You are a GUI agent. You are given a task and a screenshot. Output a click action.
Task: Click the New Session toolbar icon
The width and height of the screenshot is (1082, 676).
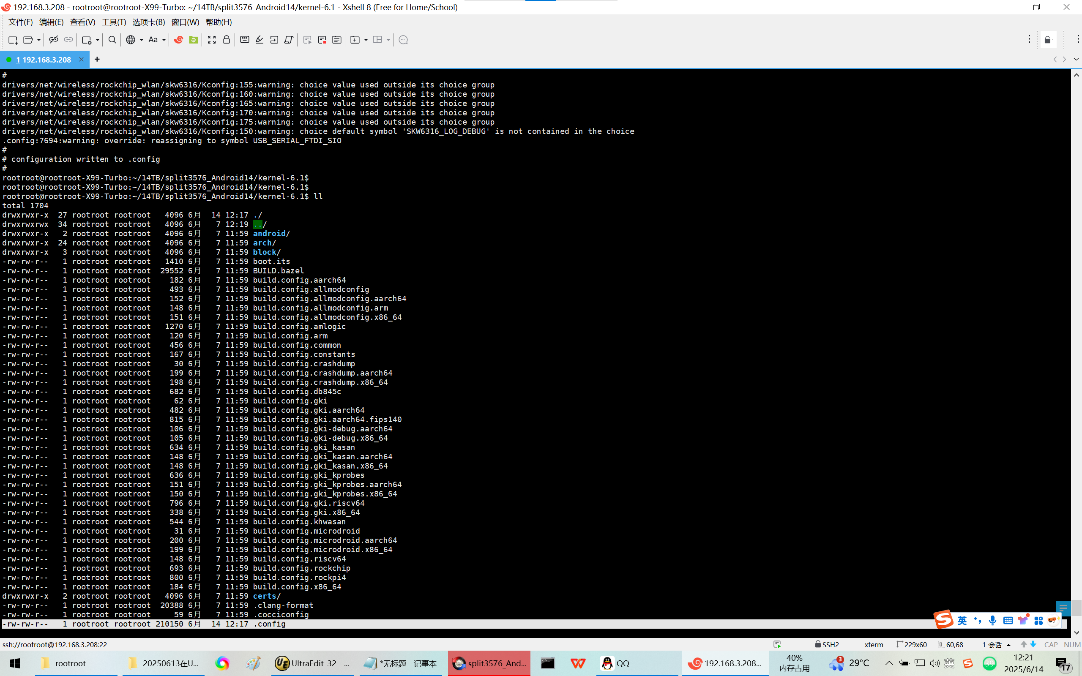[x=13, y=40]
